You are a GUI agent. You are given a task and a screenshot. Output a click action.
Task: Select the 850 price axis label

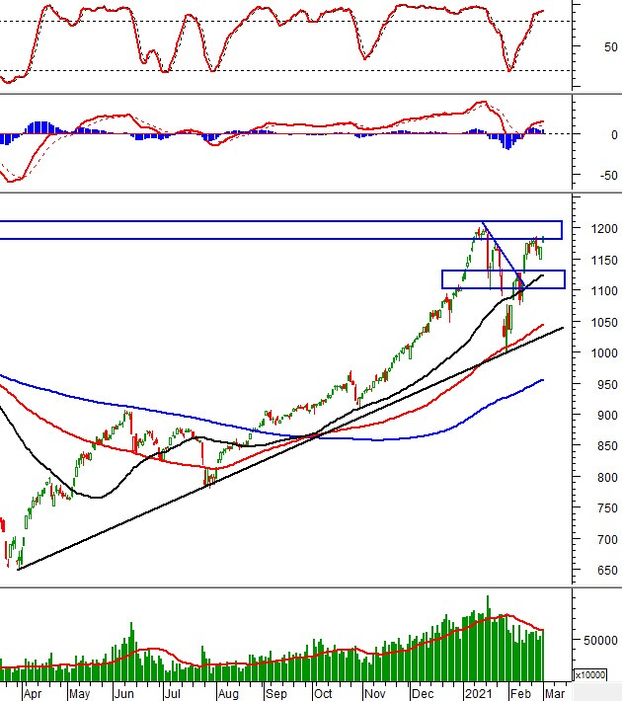coord(607,445)
